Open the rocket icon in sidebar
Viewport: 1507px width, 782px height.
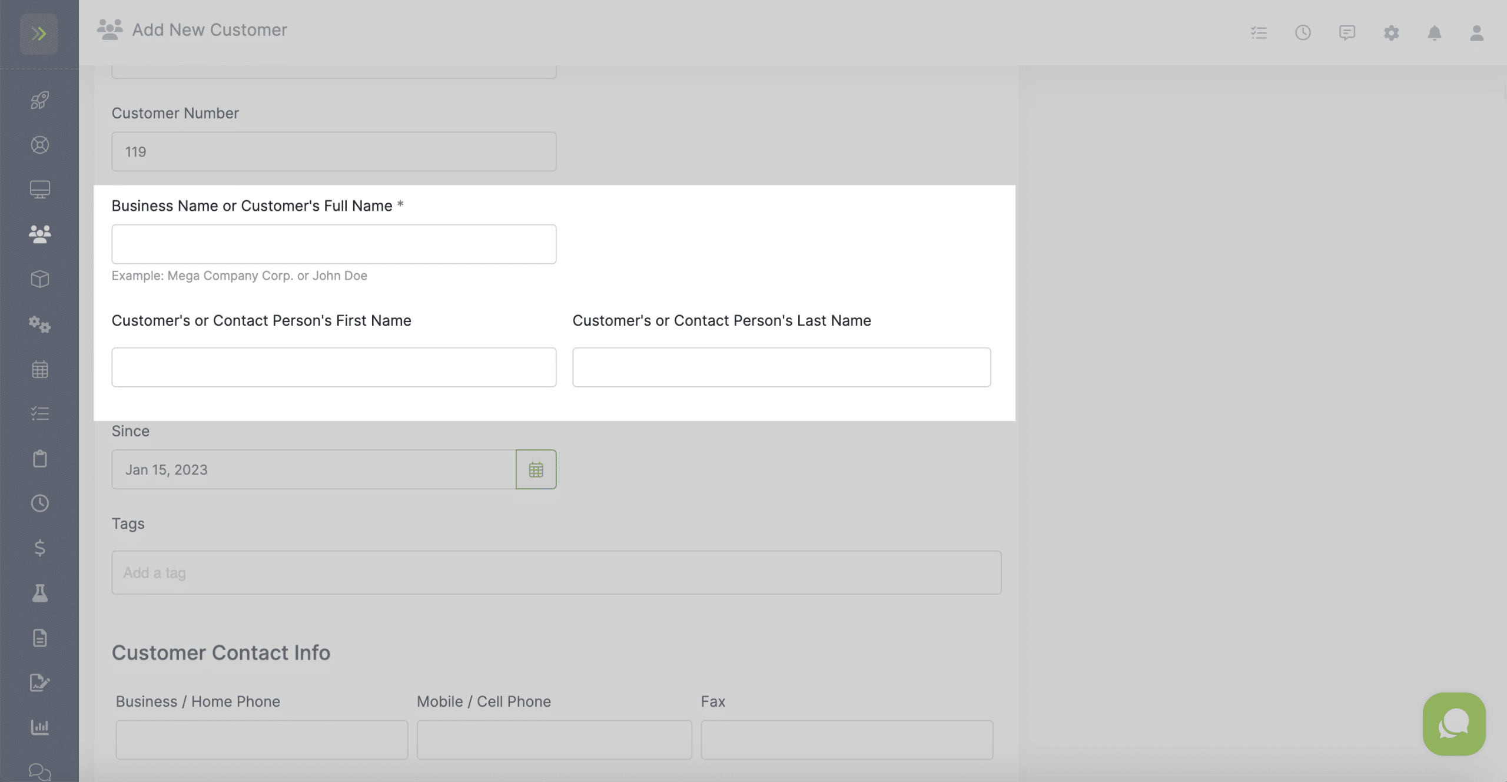click(x=39, y=100)
